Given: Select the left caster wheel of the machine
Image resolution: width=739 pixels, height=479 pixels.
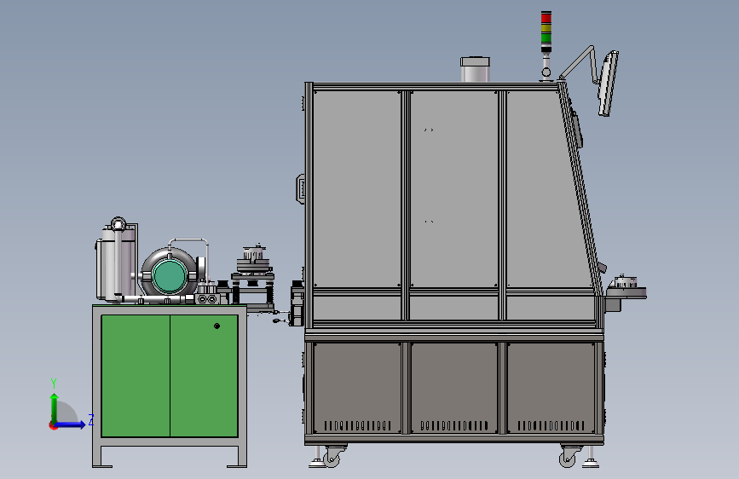Looking at the screenshot, I should click(x=332, y=458).
